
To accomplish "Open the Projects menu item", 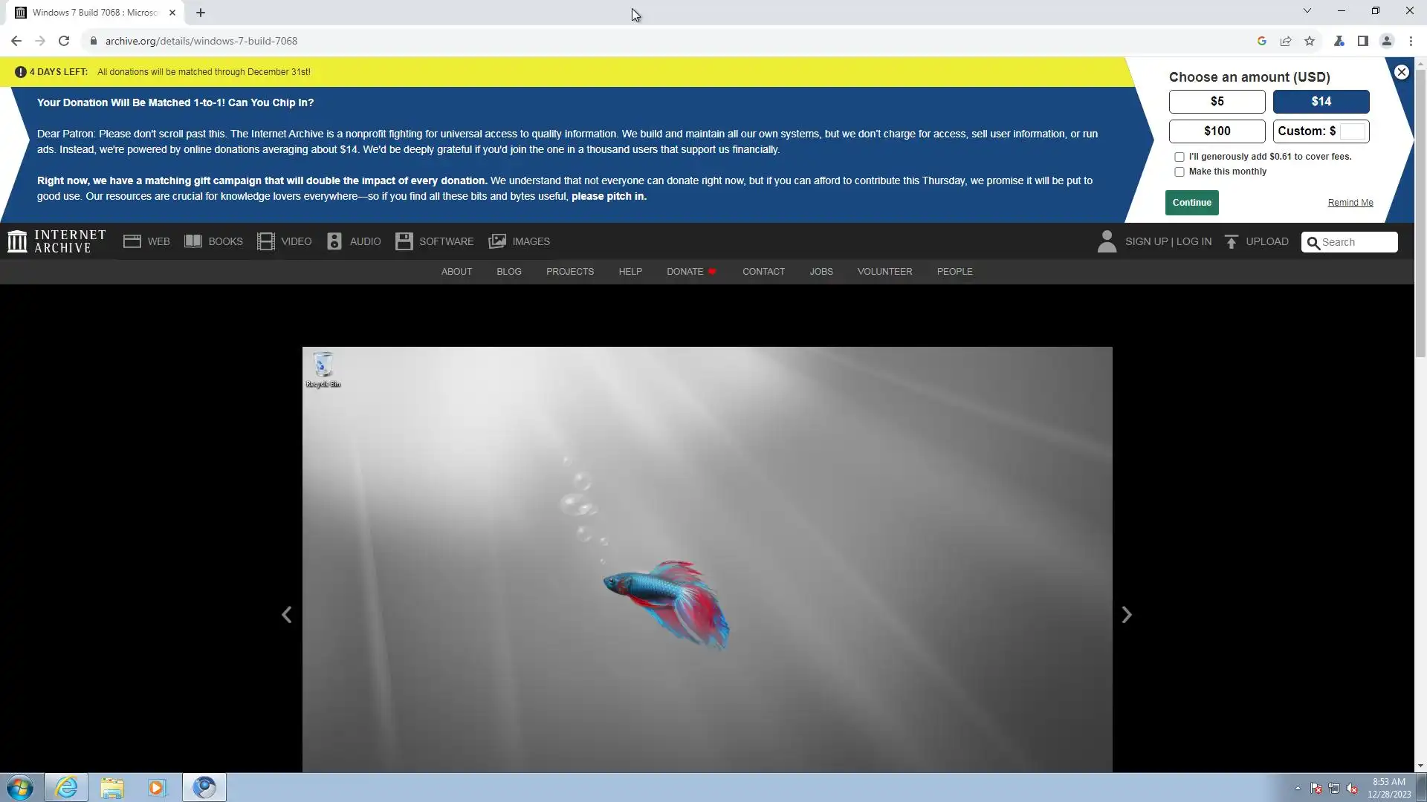I will (x=570, y=272).
